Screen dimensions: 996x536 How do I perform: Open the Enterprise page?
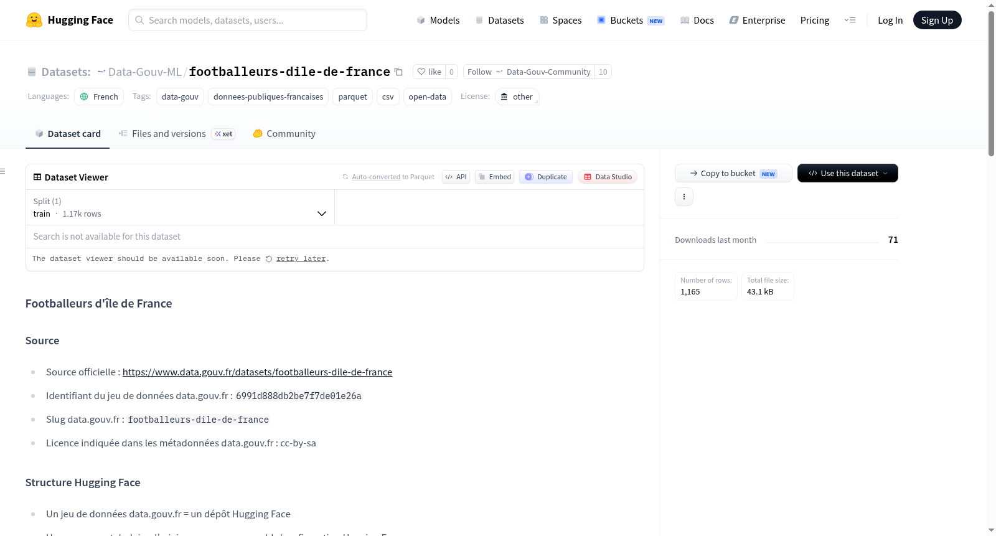(758, 21)
